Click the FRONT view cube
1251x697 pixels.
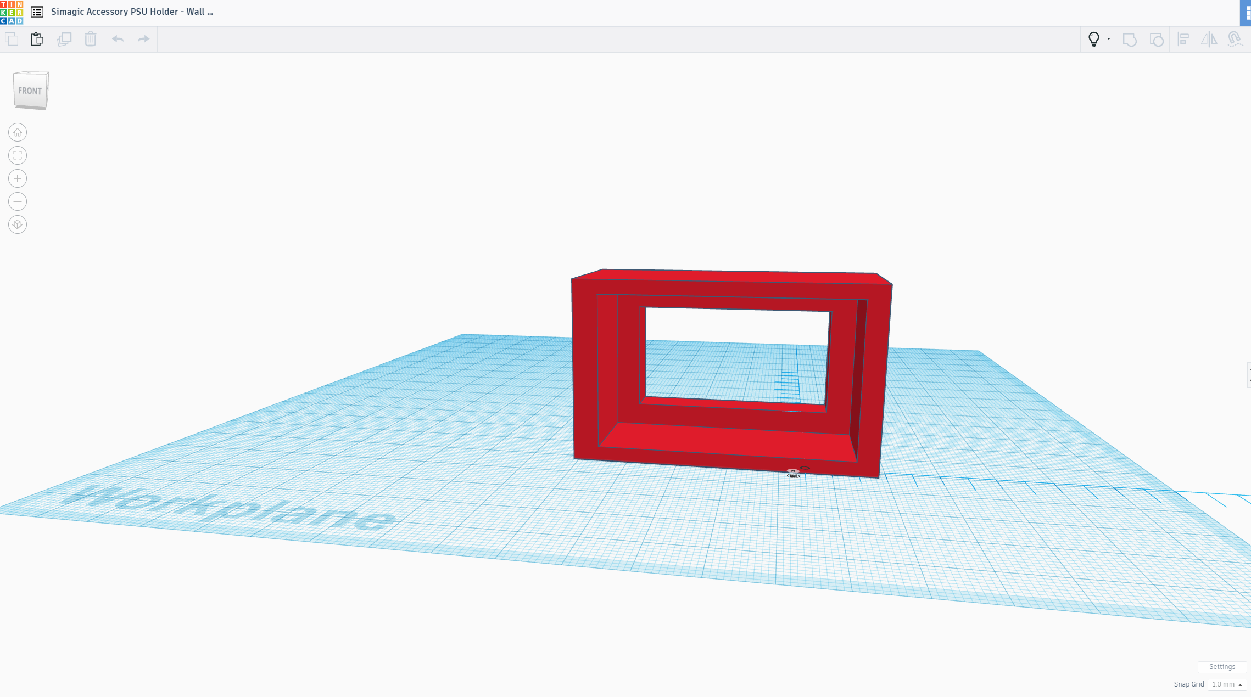tap(30, 91)
